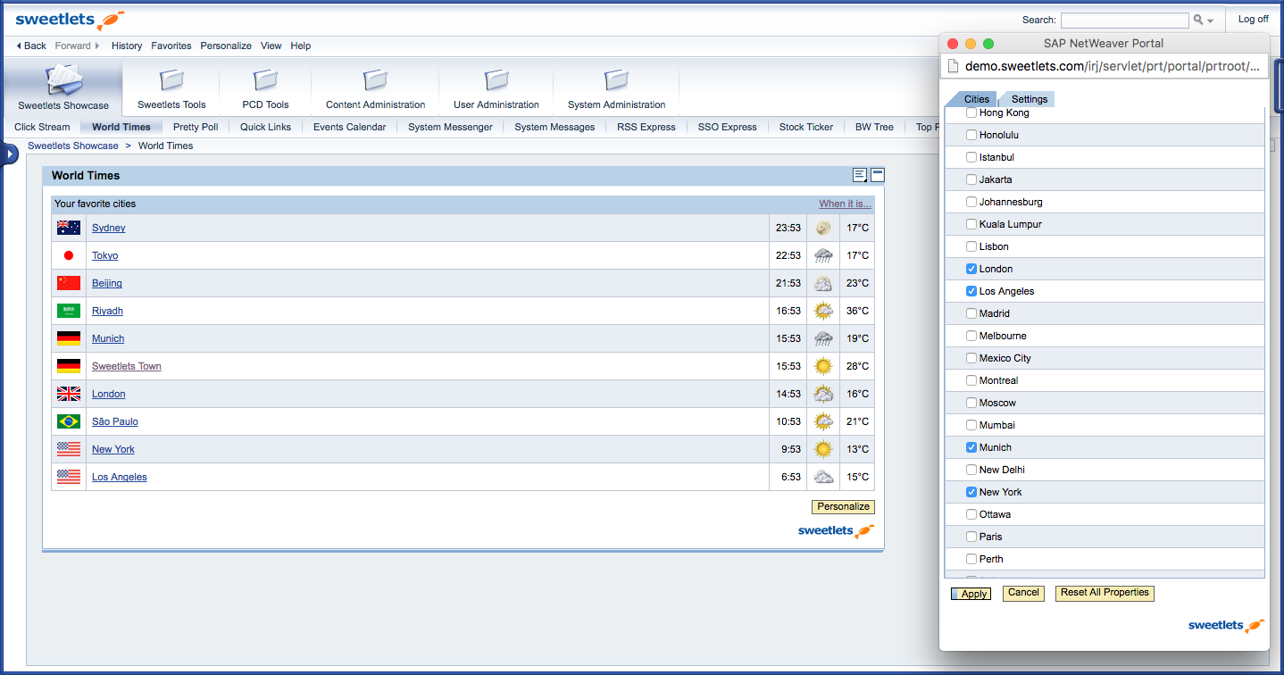Open the Sweetlets Town link
Image resolution: width=1284 pixels, height=675 pixels.
click(x=126, y=366)
